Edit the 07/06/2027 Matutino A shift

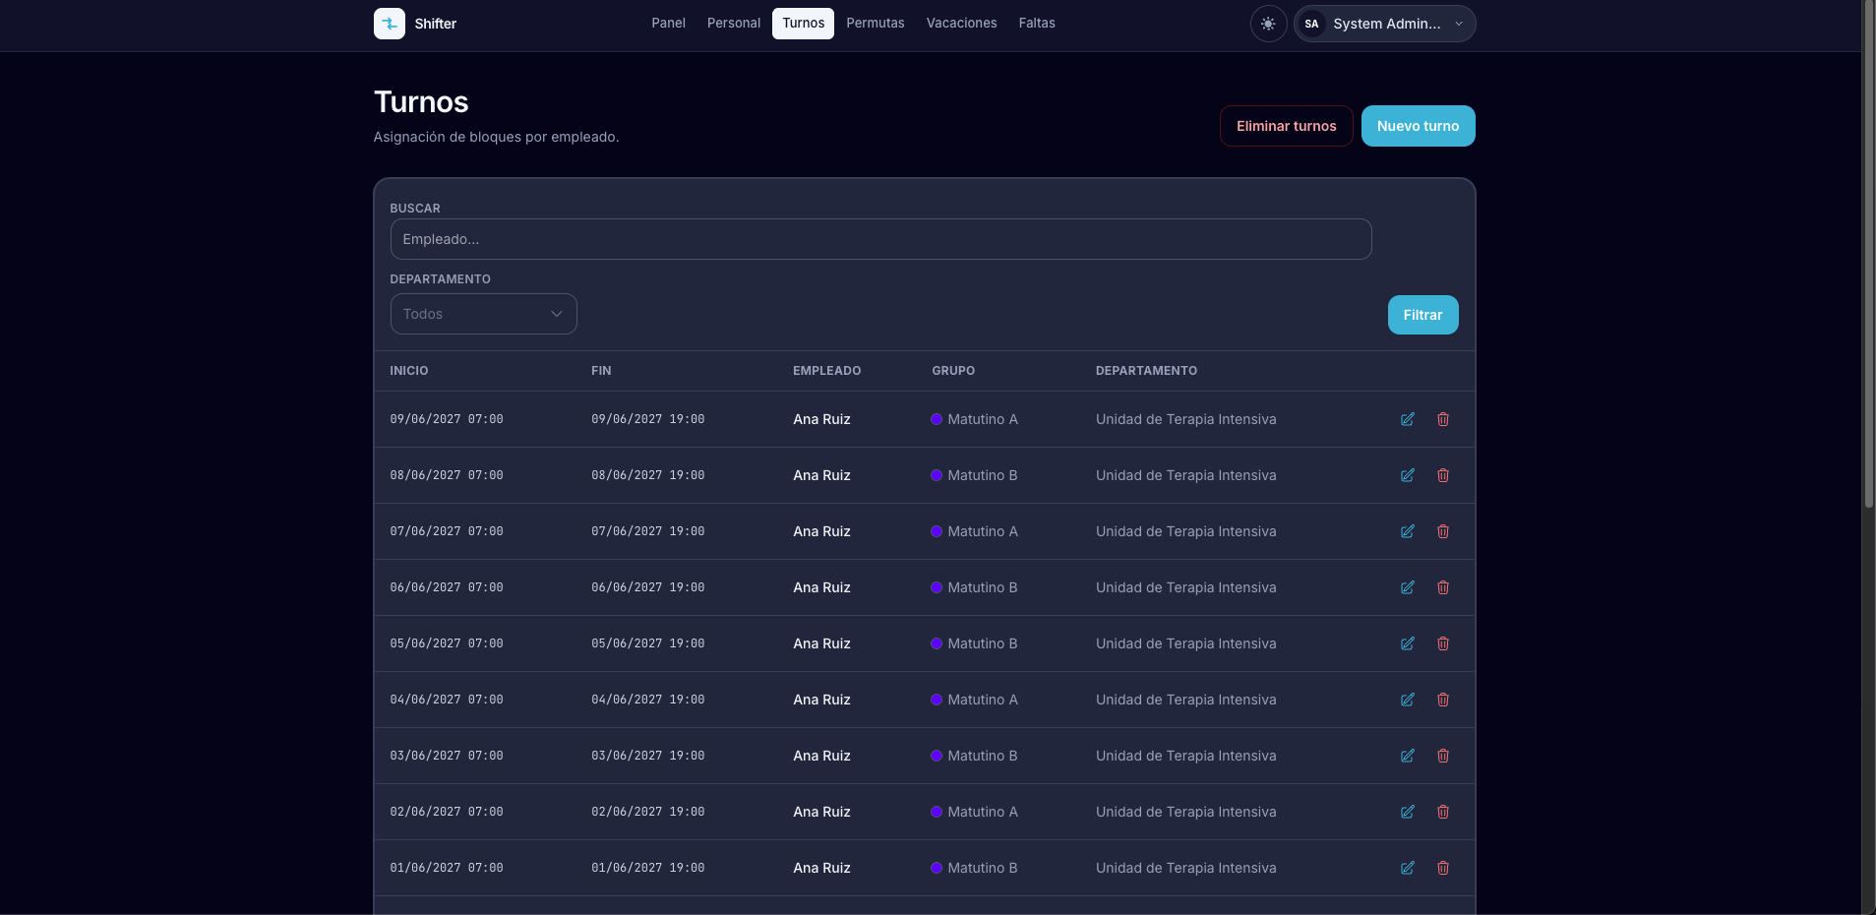[x=1408, y=531]
